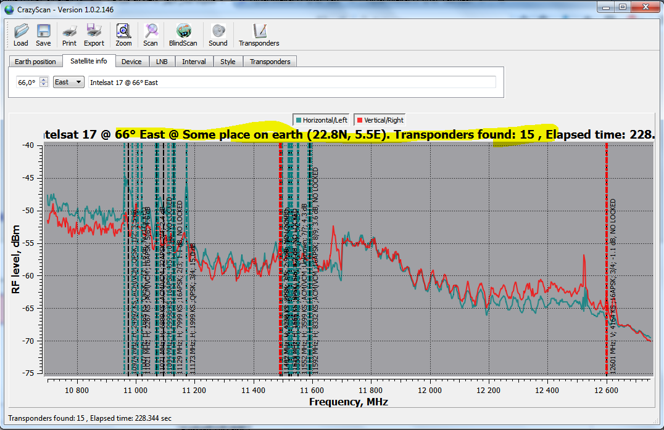Switch to the Earth position tab
This screenshot has width=664, height=430.
click(x=35, y=62)
